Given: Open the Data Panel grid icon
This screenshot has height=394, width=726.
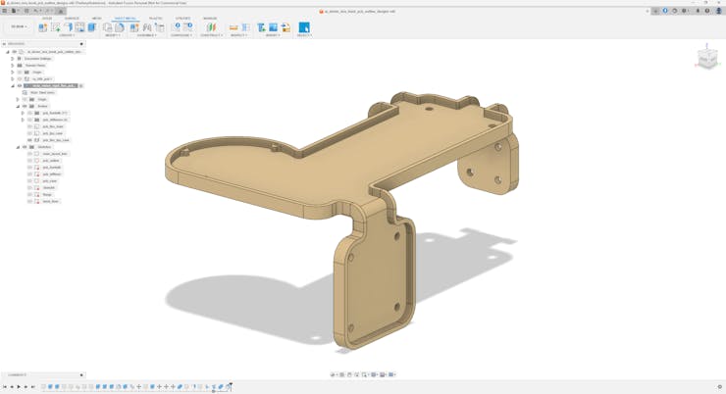Looking at the screenshot, I should click(5, 11).
